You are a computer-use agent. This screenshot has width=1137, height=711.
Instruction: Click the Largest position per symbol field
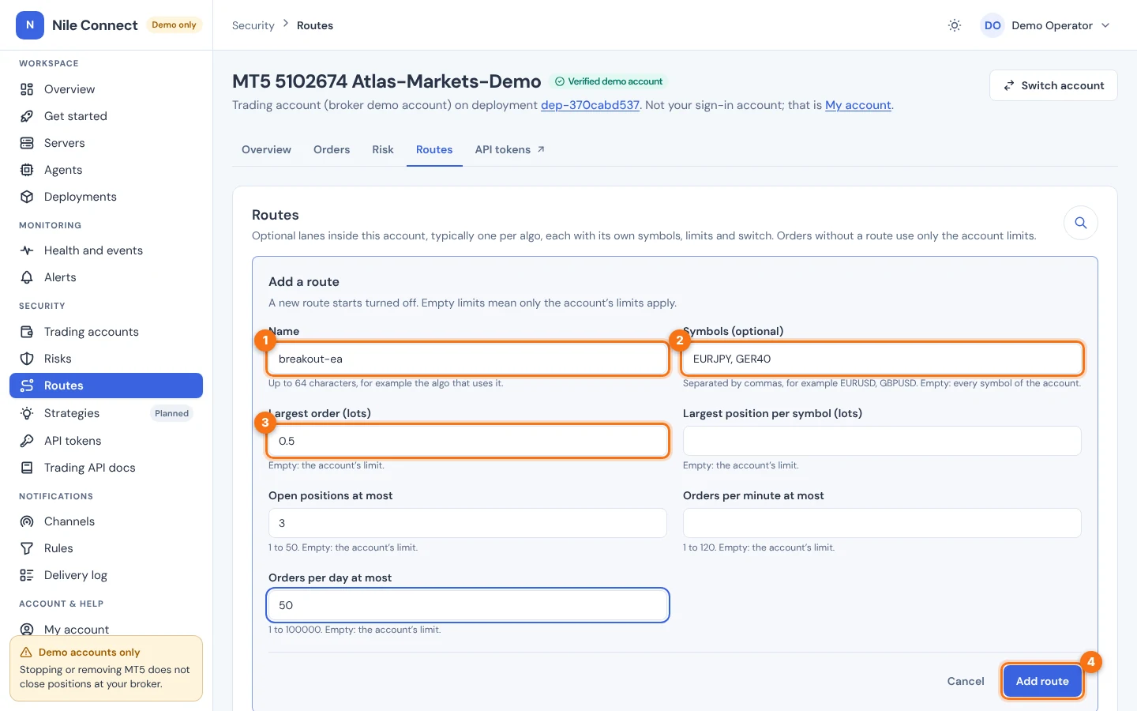882,441
